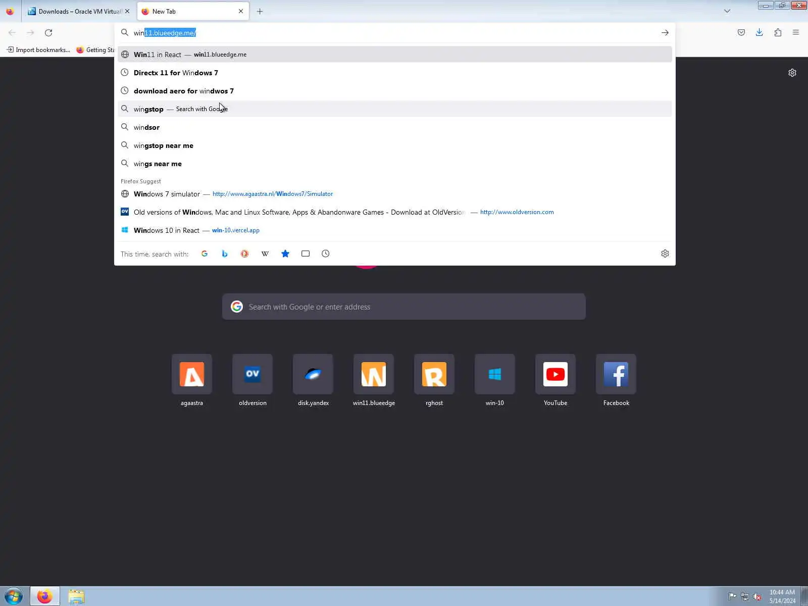This screenshot has height=606, width=808.
Task: Open network tray icon
Action: (x=745, y=596)
